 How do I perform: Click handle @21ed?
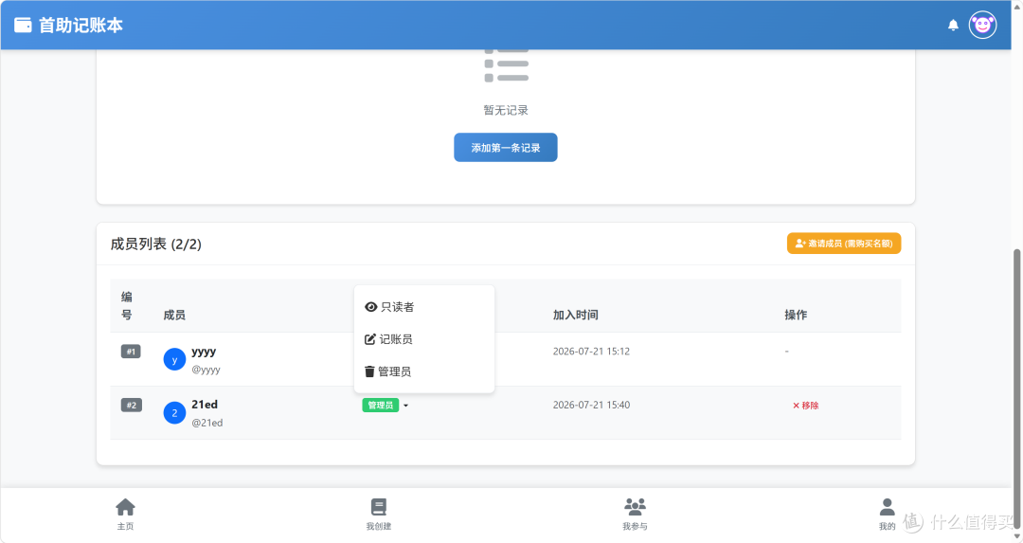tap(206, 423)
